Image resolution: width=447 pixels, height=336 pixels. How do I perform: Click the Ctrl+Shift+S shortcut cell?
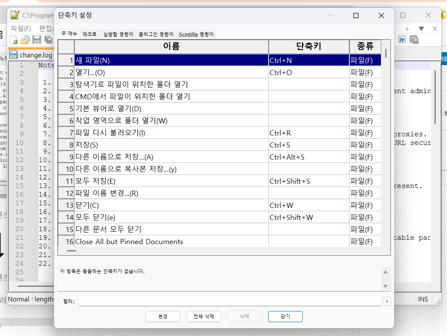pos(309,181)
